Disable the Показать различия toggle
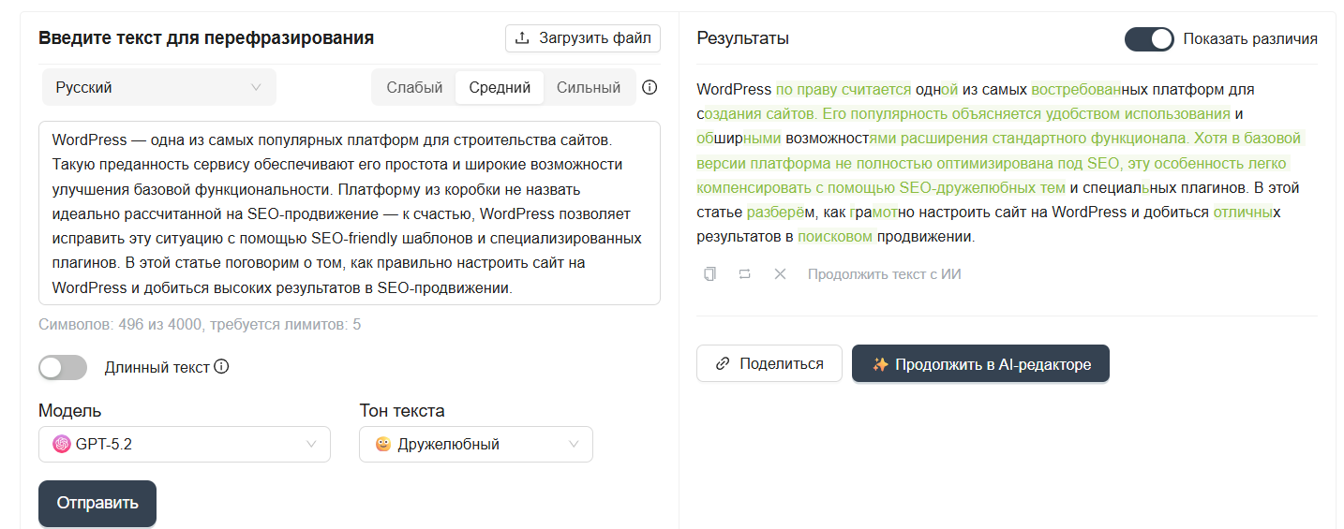The height and width of the screenshot is (529, 1344). click(1148, 39)
